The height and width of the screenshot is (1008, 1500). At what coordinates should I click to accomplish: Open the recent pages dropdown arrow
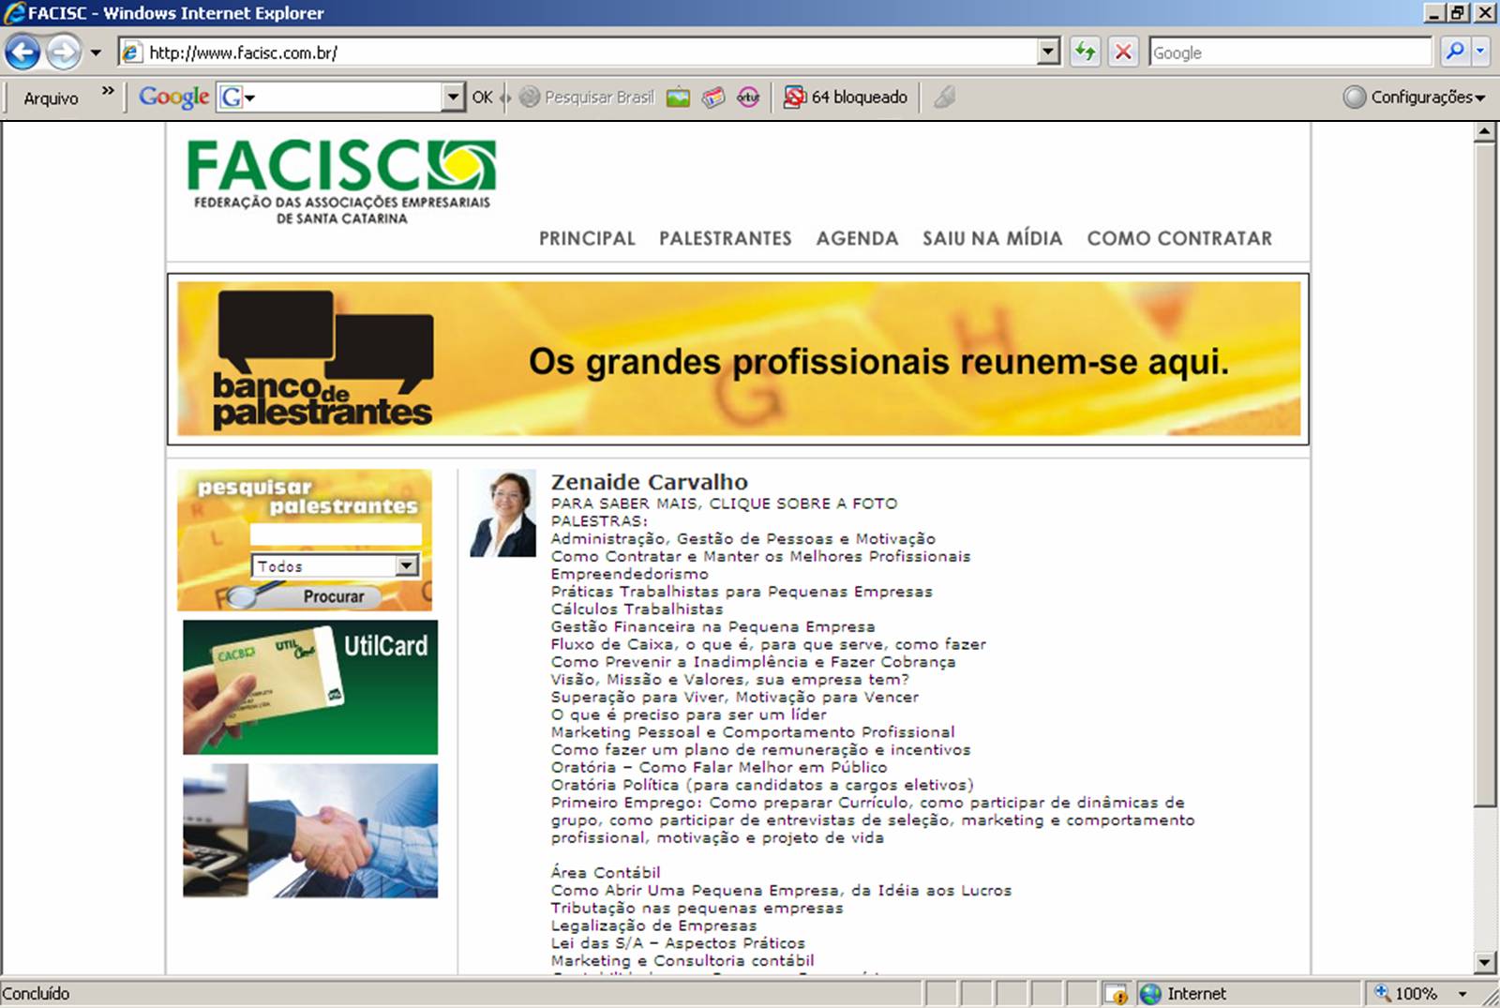(96, 53)
